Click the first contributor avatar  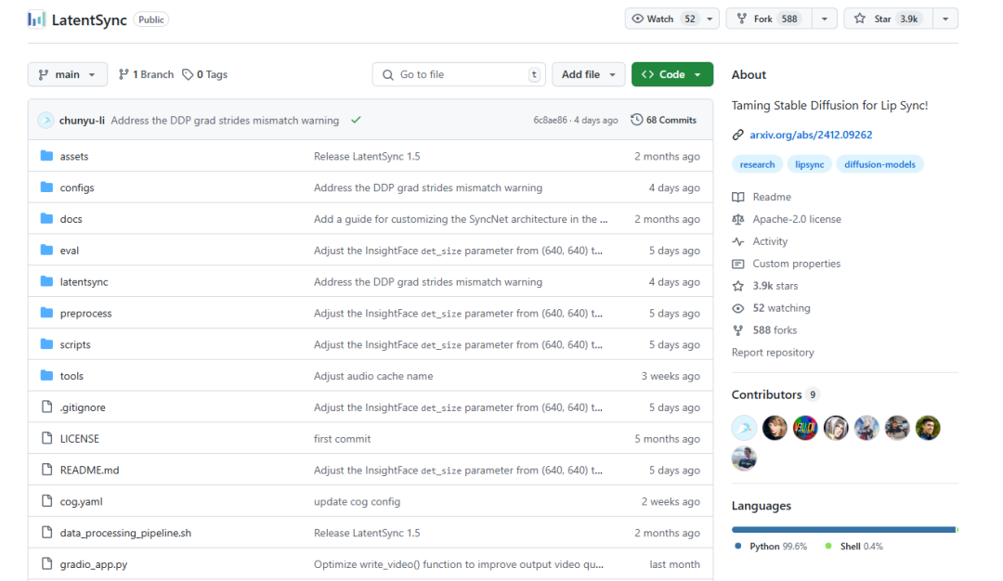click(x=744, y=428)
